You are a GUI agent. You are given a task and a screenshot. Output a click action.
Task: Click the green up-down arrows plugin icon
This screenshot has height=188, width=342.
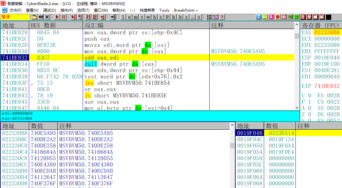265,17
